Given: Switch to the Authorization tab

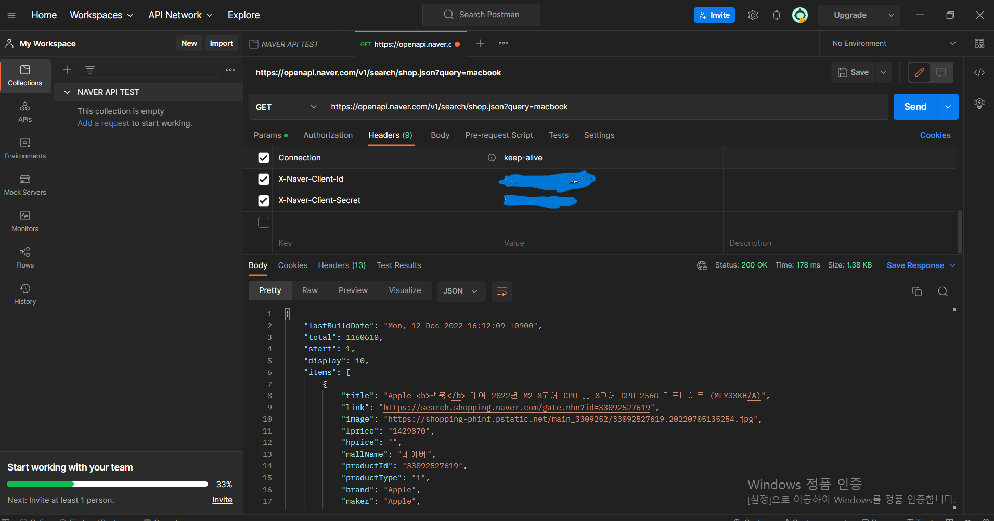Looking at the screenshot, I should 328,135.
